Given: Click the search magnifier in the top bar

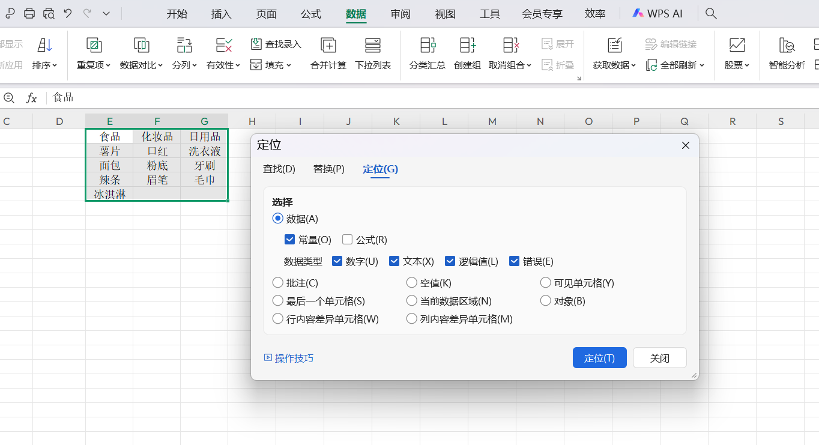Looking at the screenshot, I should [711, 13].
